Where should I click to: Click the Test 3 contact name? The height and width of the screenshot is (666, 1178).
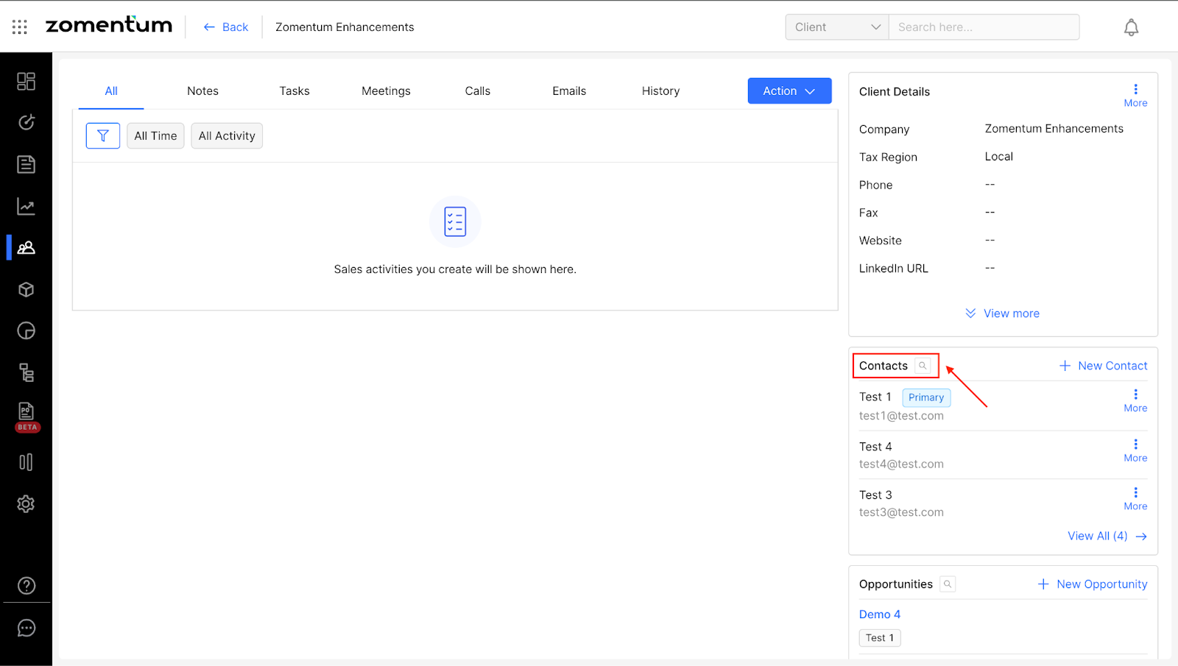[x=875, y=495]
